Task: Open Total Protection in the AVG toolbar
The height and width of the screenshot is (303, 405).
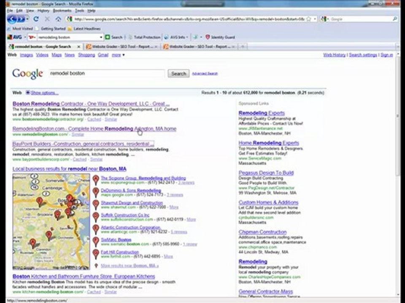Action: [144, 37]
